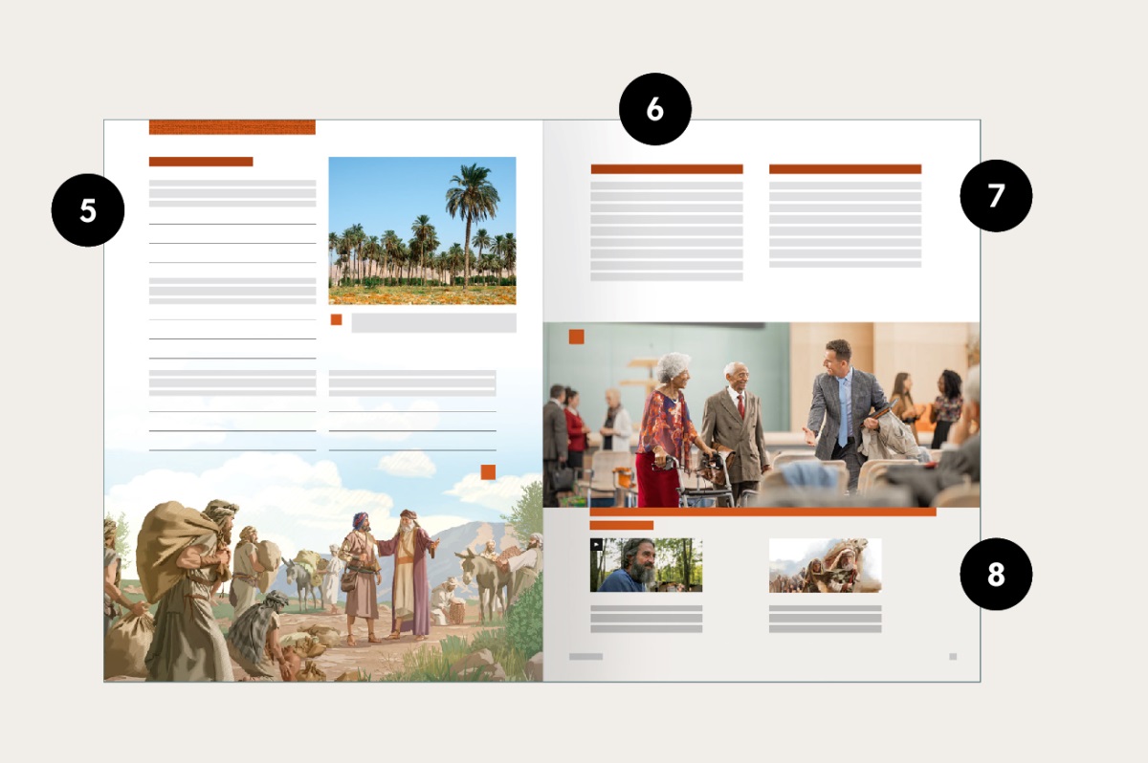Click right orange heading on right page
Screen dimensions: 1148x763
(845, 169)
